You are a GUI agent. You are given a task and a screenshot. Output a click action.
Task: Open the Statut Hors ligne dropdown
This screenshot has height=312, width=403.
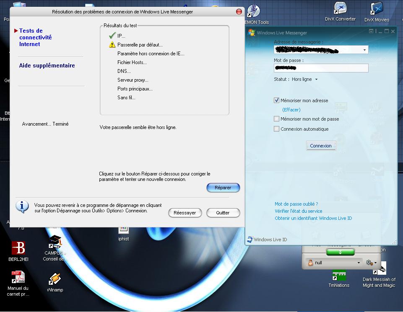pos(305,79)
